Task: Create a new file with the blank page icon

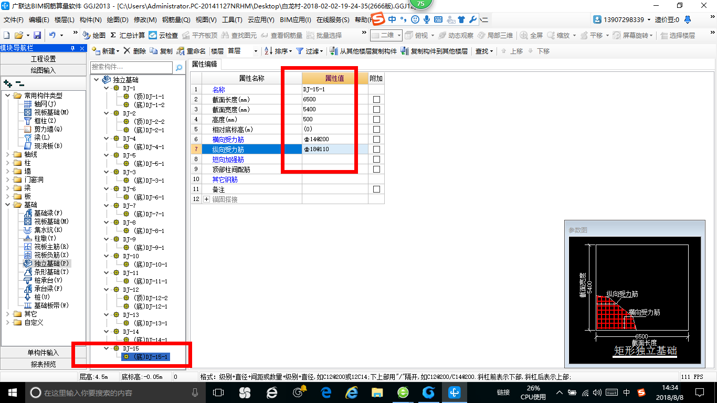Action: [x=6, y=35]
